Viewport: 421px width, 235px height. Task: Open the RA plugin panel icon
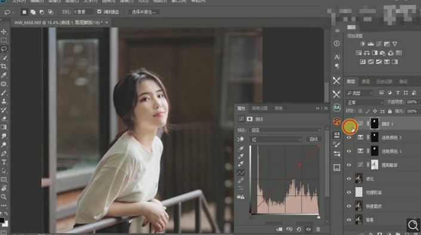point(337,108)
